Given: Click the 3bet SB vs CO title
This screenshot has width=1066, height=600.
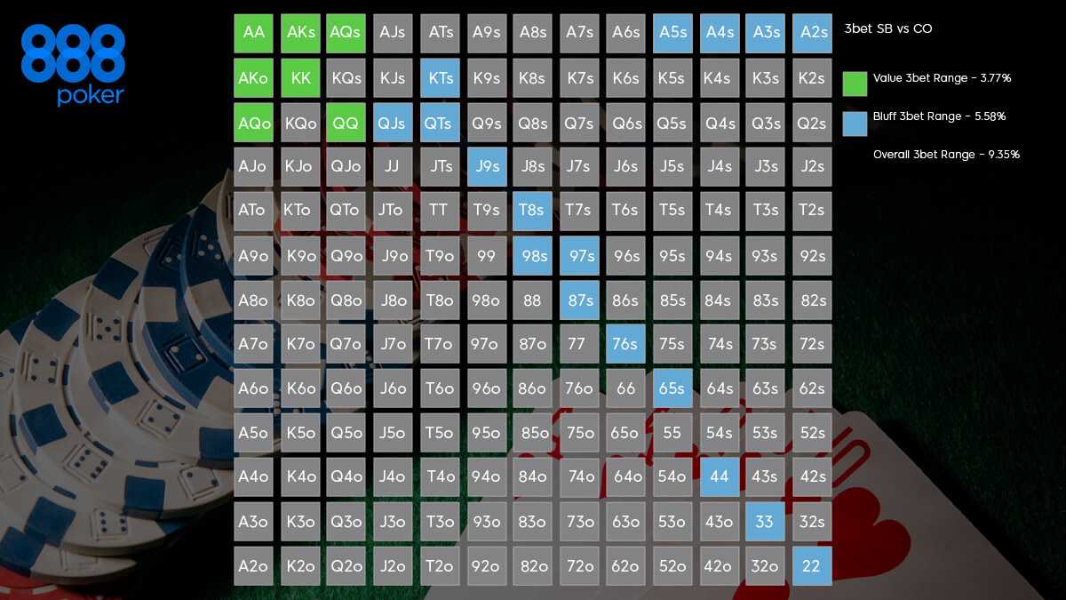Looking at the screenshot, I should [x=888, y=28].
